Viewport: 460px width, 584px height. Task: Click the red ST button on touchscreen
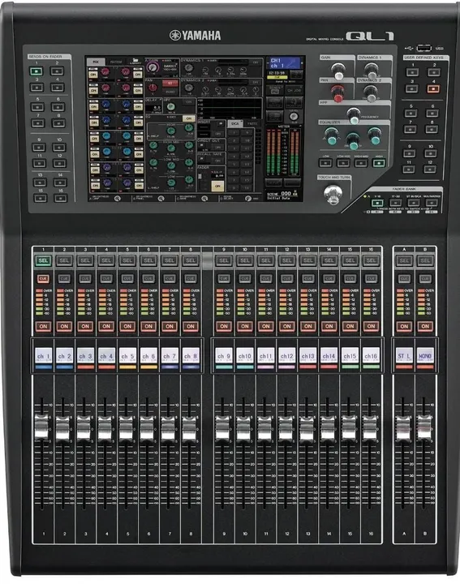pos(170,83)
